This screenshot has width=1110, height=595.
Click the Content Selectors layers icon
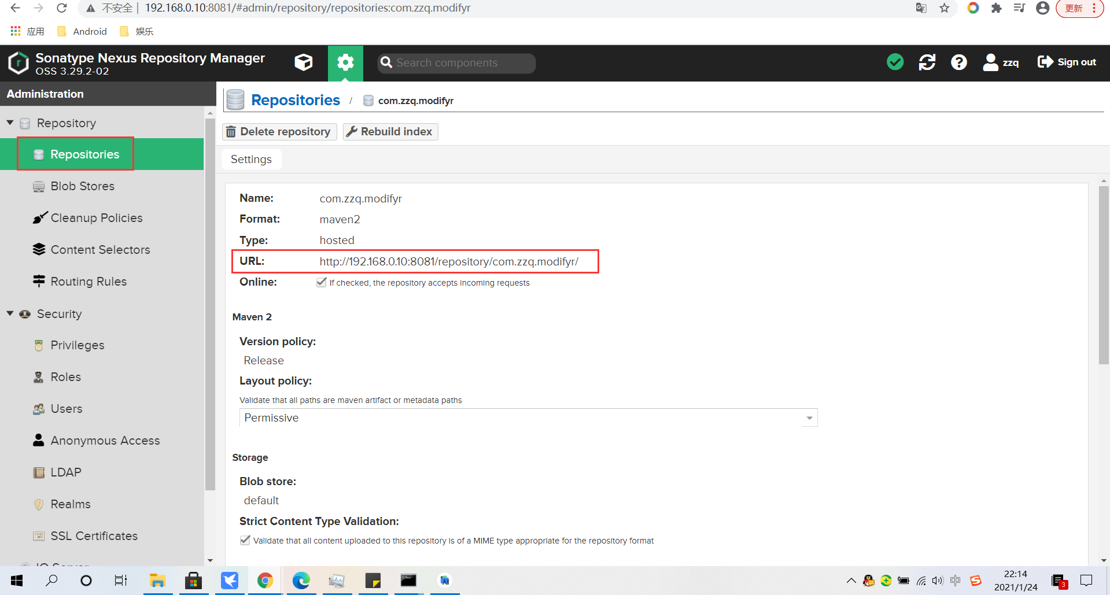39,249
